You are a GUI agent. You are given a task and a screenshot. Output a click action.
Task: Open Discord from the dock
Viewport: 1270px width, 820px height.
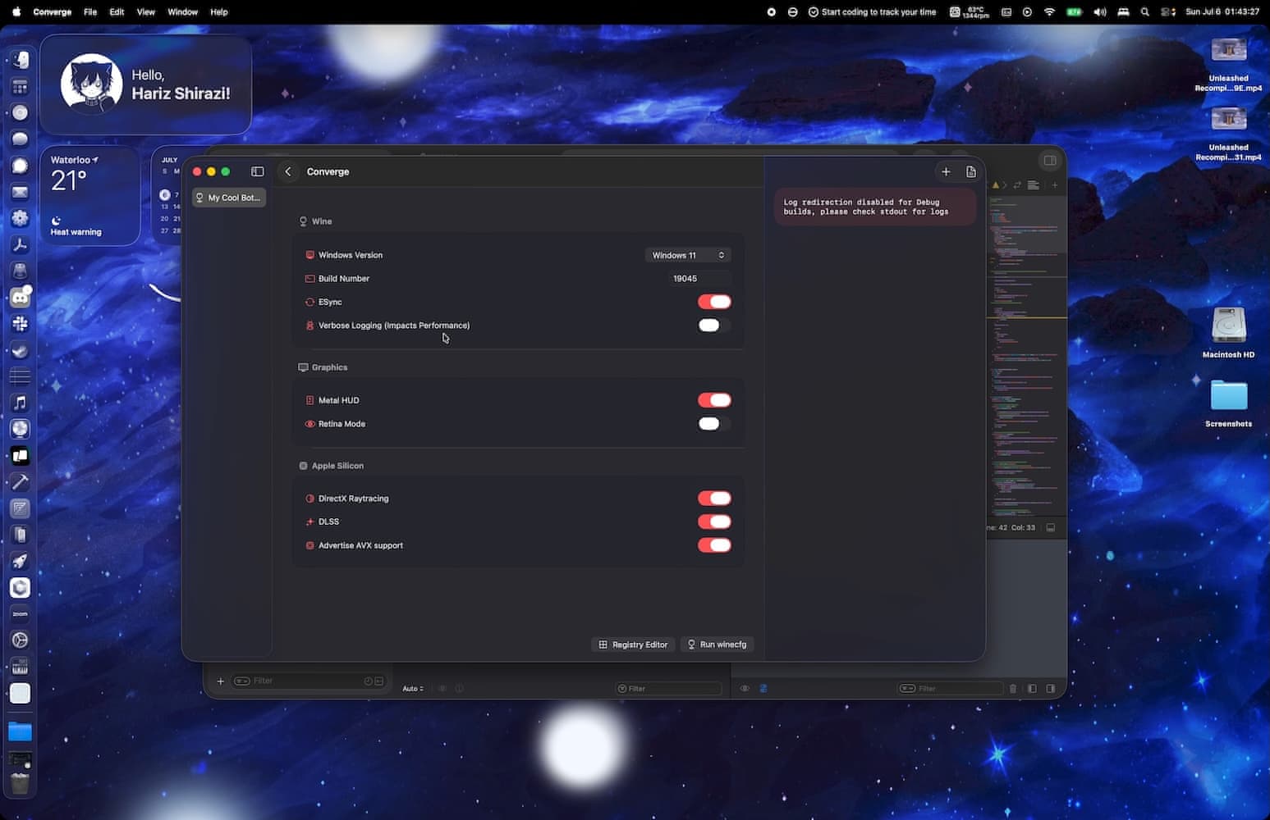click(21, 298)
